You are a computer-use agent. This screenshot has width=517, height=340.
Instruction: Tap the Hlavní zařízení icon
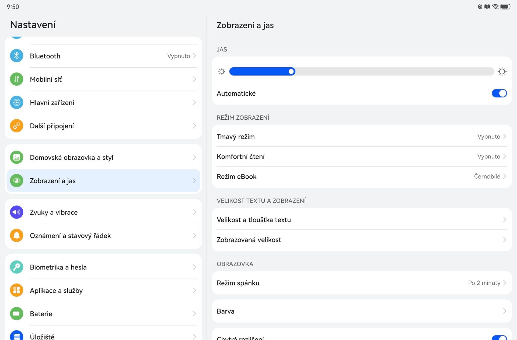[x=16, y=102]
